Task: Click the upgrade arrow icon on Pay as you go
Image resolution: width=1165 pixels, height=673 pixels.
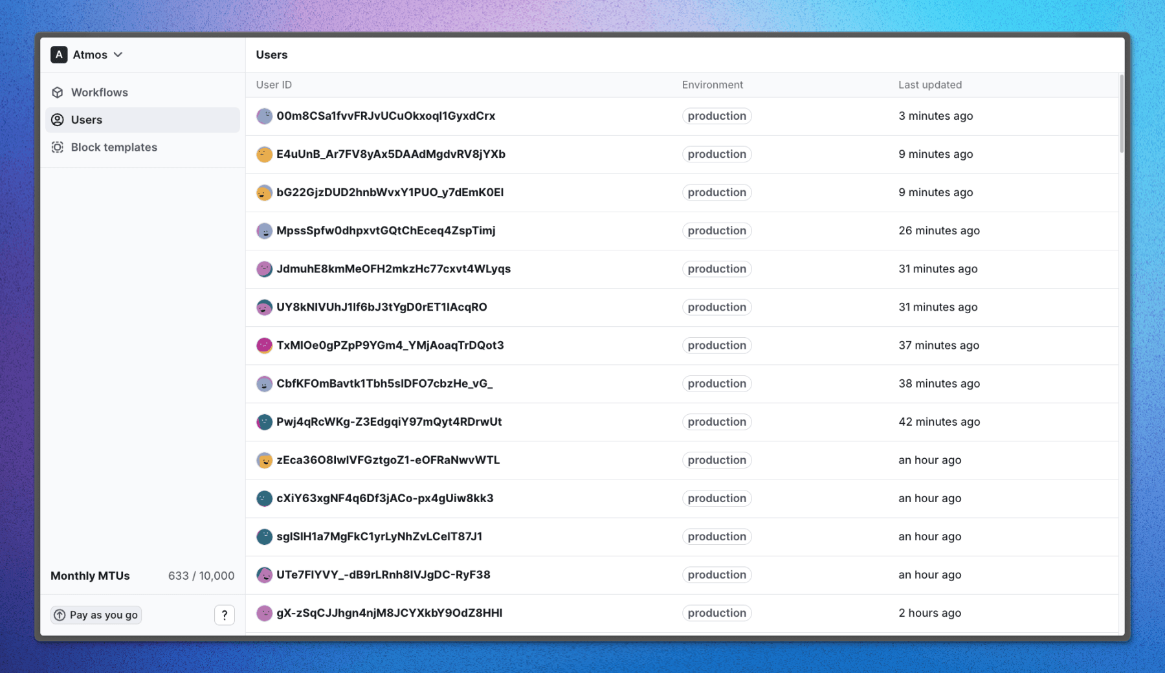Action: [60, 615]
